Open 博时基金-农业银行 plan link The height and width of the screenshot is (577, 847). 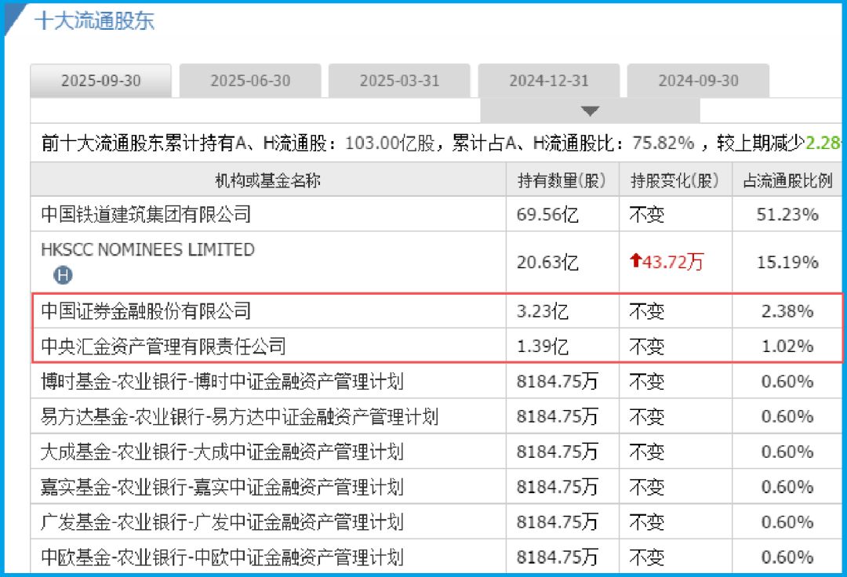point(222,381)
